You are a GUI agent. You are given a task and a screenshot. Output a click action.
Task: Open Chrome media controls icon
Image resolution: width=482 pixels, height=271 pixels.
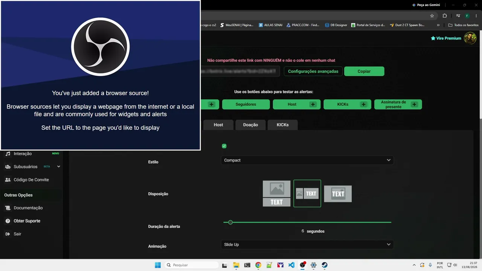(458, 16)
